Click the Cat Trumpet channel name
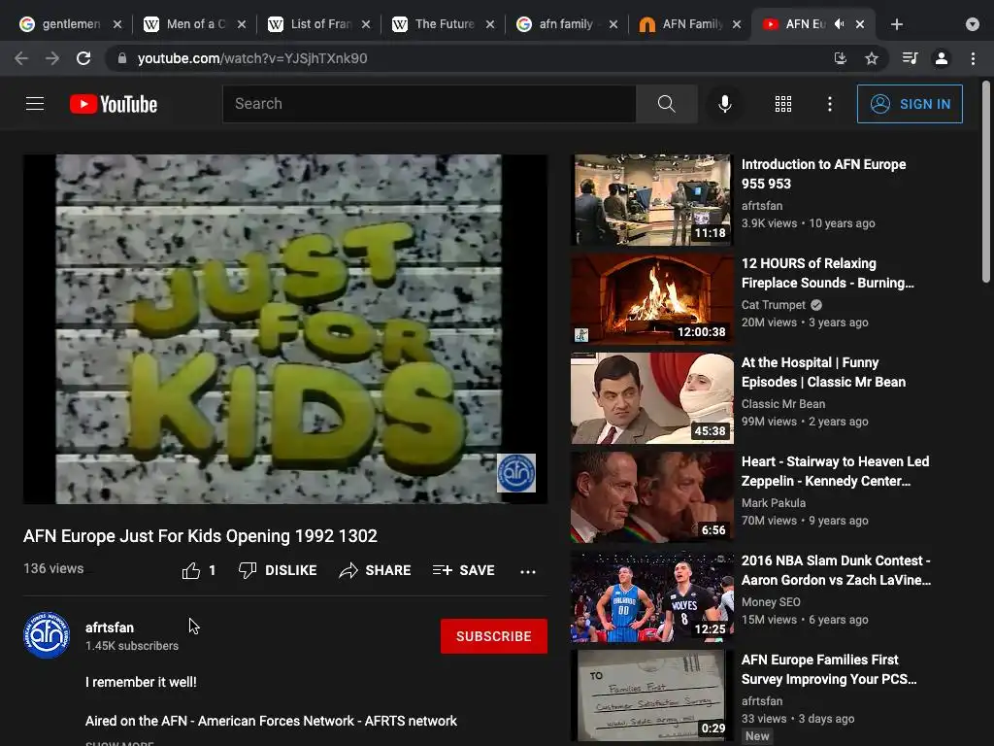The width and height of the screenshot is (994, 746). tap(774, 304)
